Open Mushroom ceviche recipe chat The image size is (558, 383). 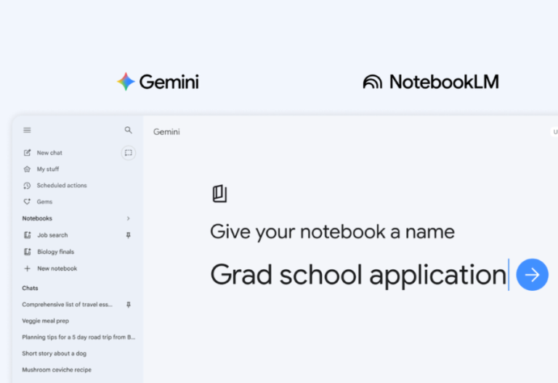pyautogui.click(x=57, y=370)
